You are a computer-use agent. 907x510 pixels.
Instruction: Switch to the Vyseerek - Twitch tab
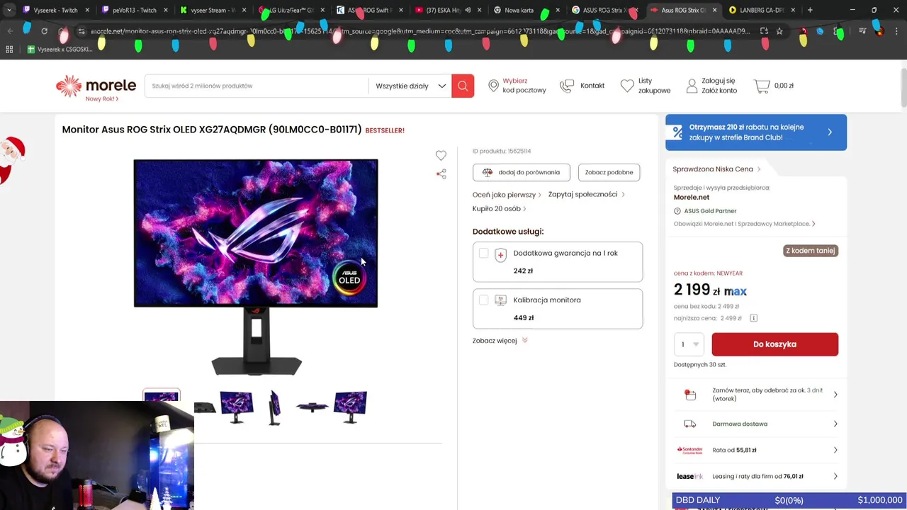[x=57, y=10]
